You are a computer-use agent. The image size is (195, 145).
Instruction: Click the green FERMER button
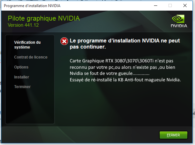(173, 135)
